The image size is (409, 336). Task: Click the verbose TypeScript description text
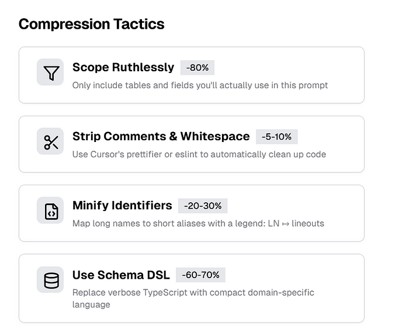coord(193,299)
